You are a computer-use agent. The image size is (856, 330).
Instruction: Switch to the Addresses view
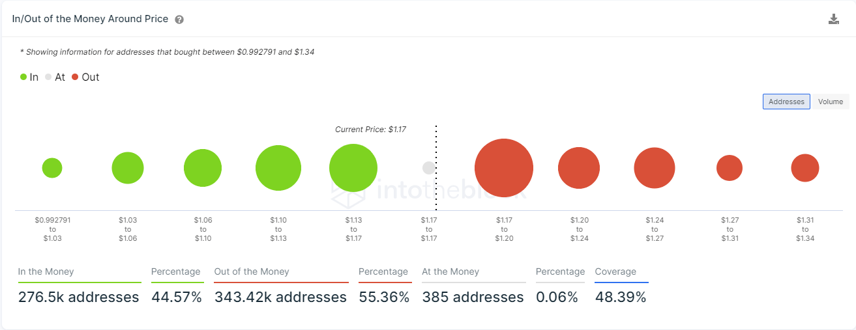pos(786,102)
